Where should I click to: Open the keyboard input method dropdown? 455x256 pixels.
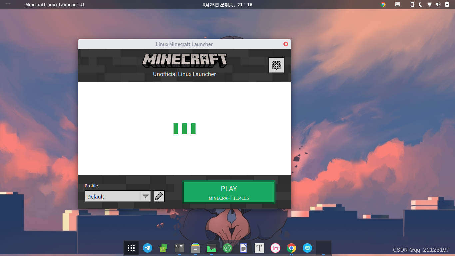397,4
